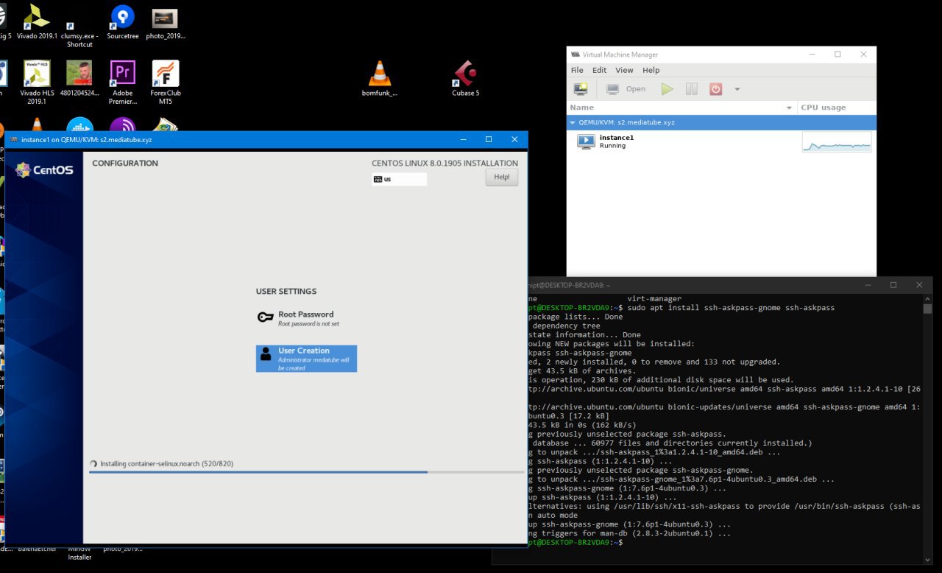Close the instance1 installer window
Screen dimensions: 942x573
coord(514,139)
